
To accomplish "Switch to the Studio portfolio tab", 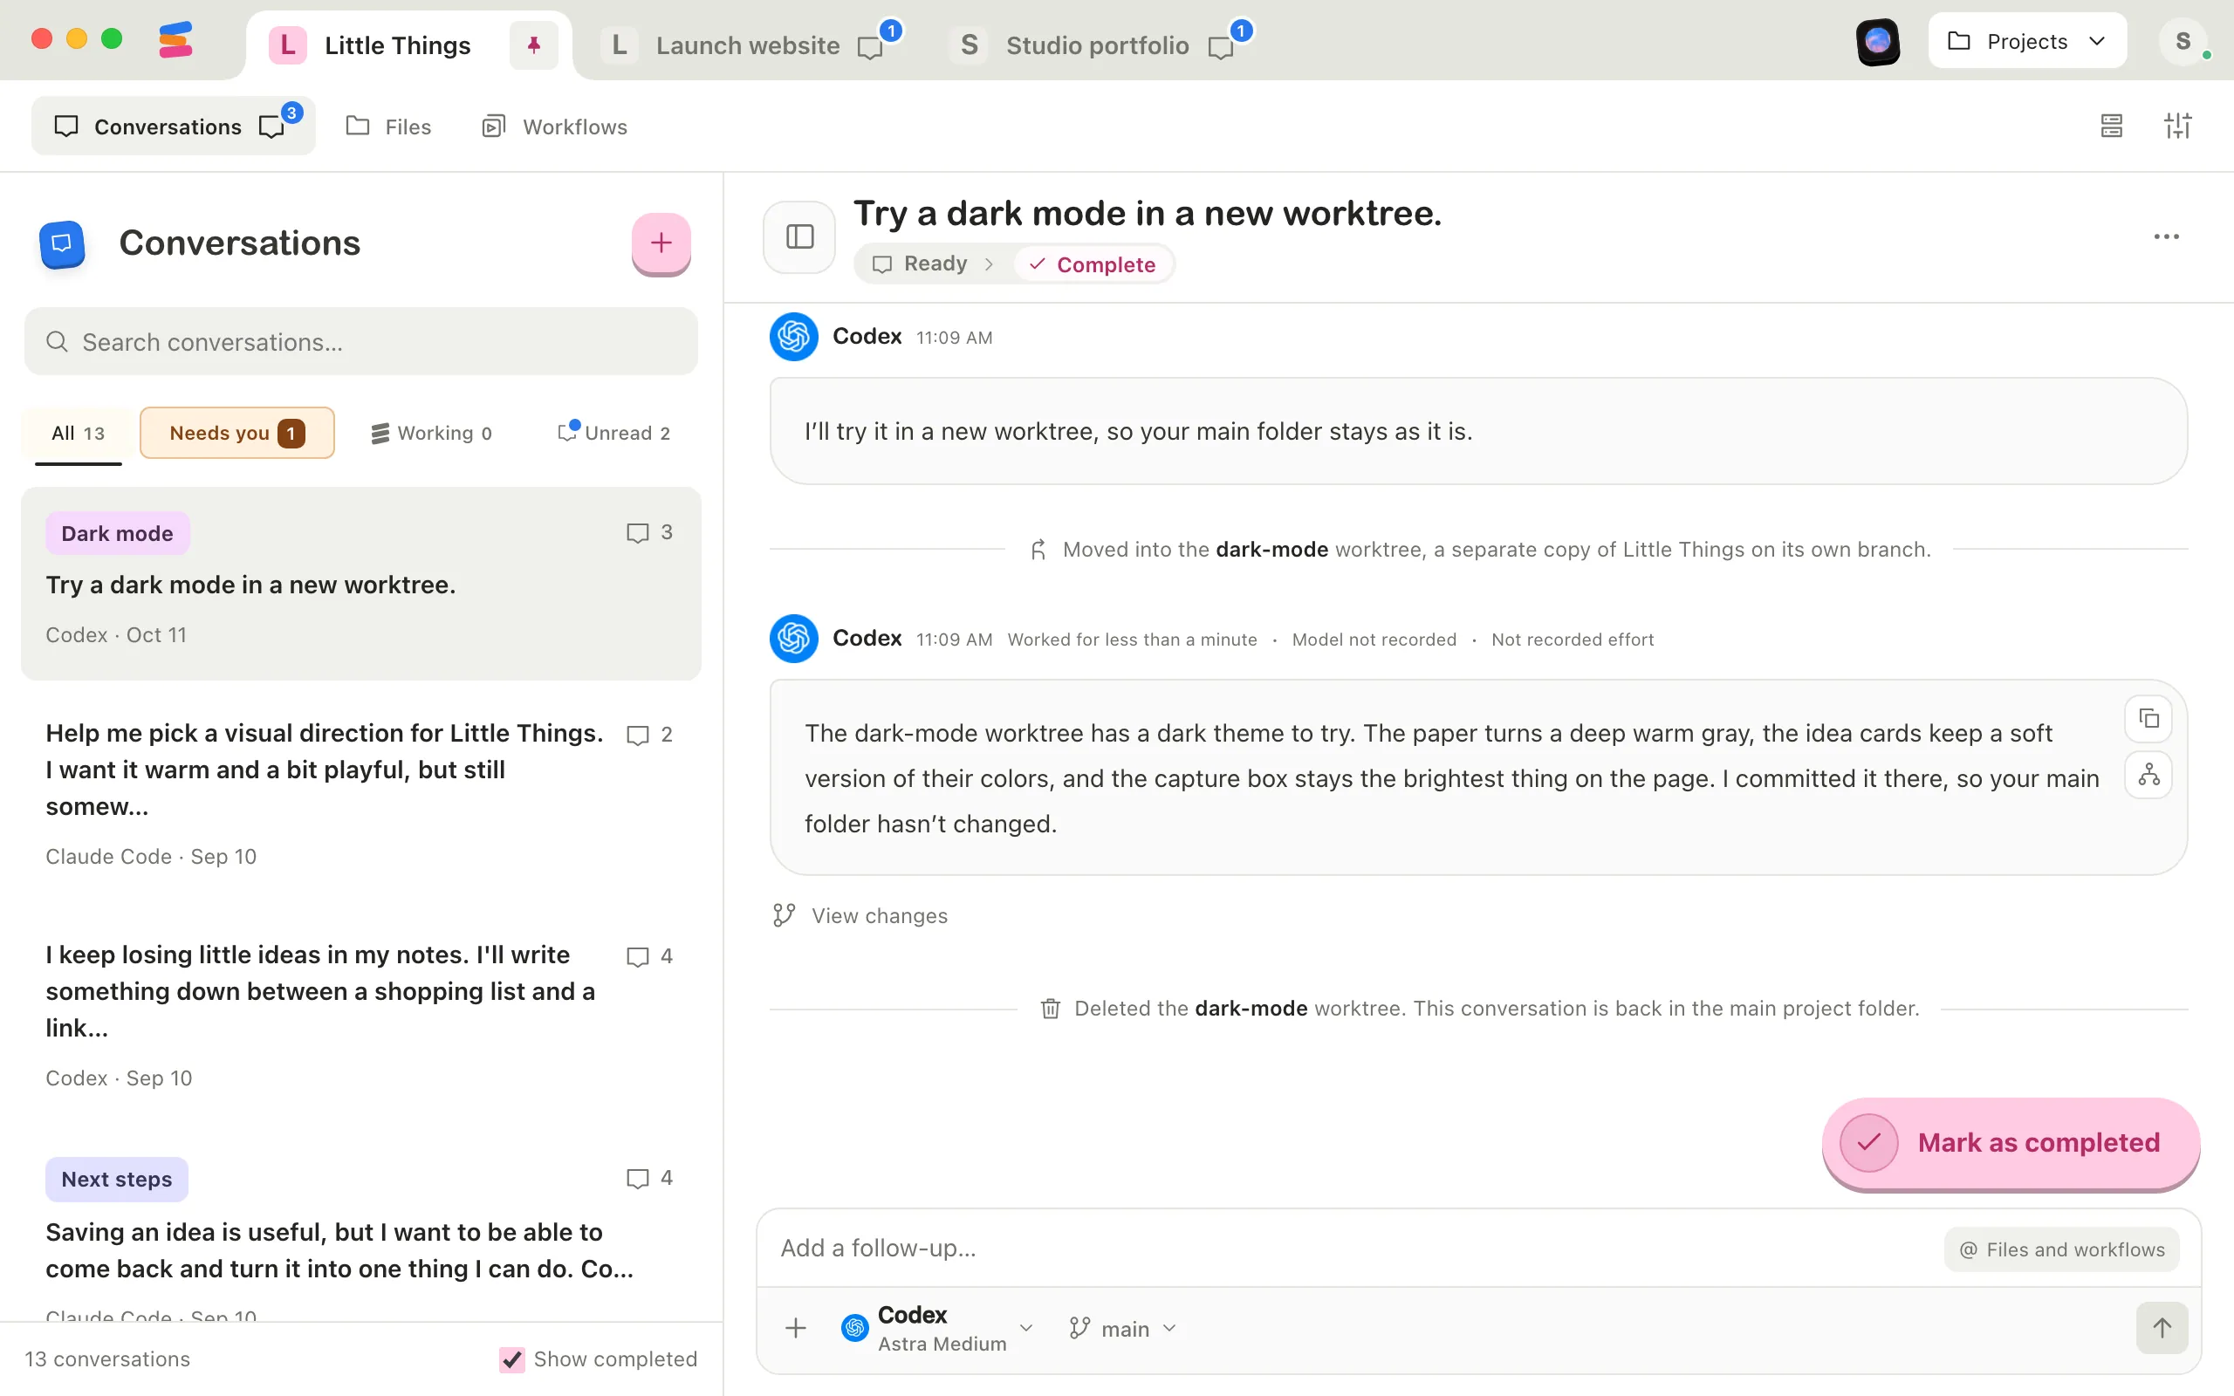I will point(1098,44).
